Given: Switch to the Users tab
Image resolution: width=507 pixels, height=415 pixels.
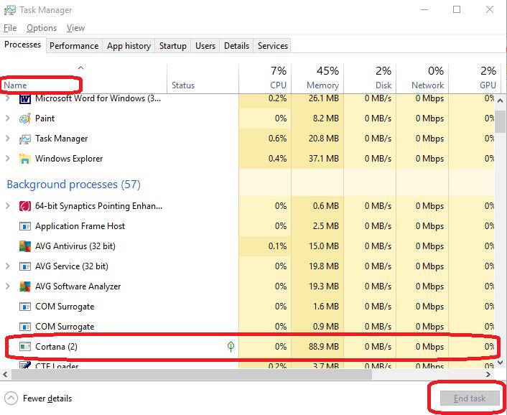Looking at the screenshot, I should (x=205, y=46).
